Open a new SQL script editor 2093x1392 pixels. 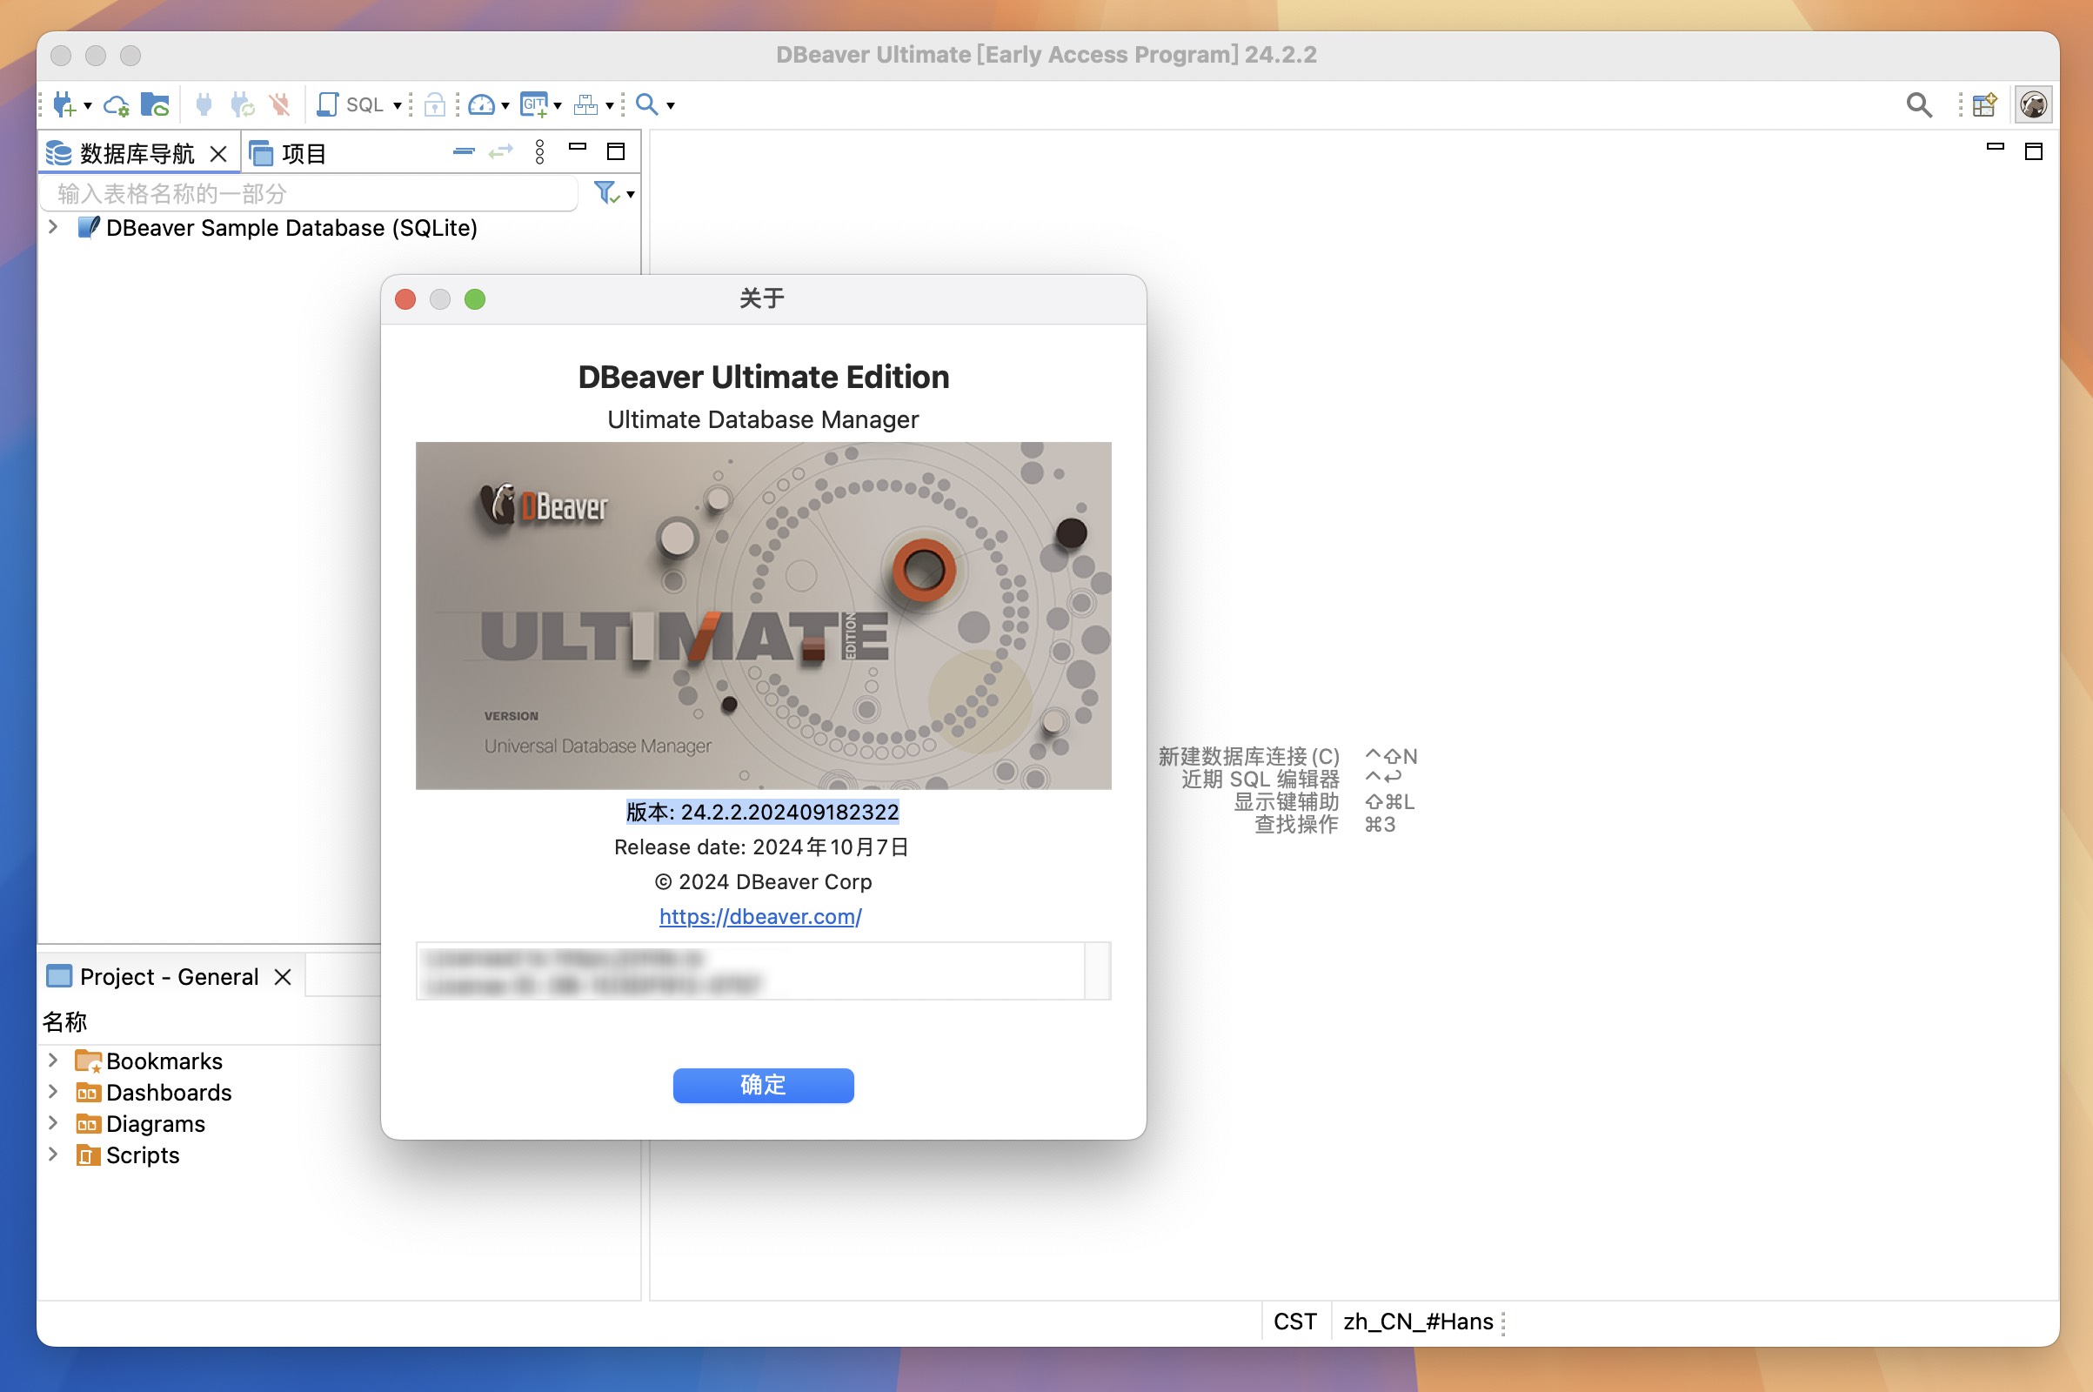(x=351, y=104)
